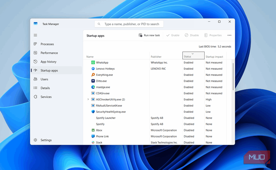
Task: Open the Users section
Action: click(x=44, y=79)
